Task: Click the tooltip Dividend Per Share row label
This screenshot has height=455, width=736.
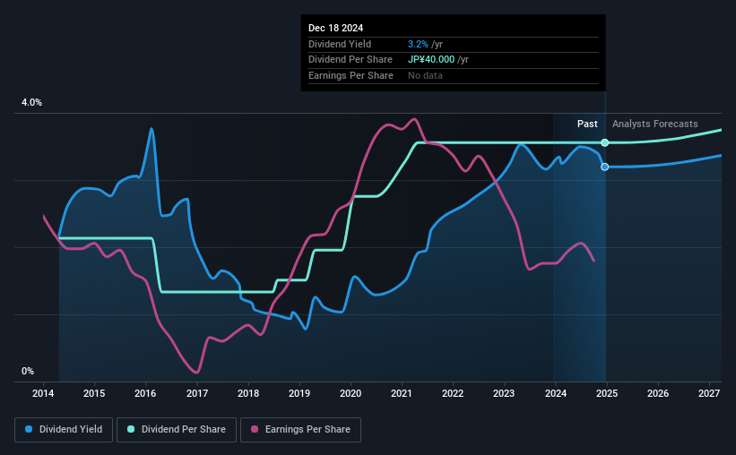Action: (x=351, y=60)
